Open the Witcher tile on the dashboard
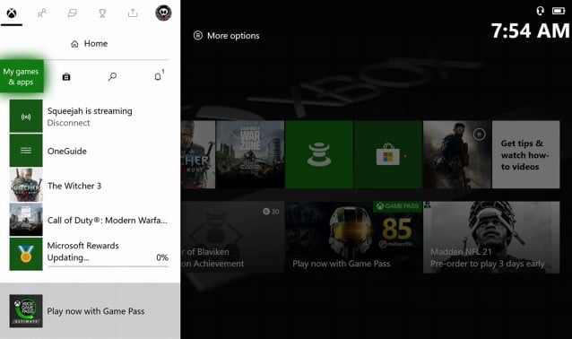Image resolution: width=572 pixels, height=339 pixels. [x=198, y=155]
